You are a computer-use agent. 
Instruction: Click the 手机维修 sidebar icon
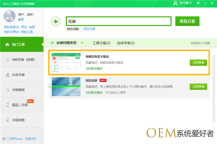(x=7, y=90)
